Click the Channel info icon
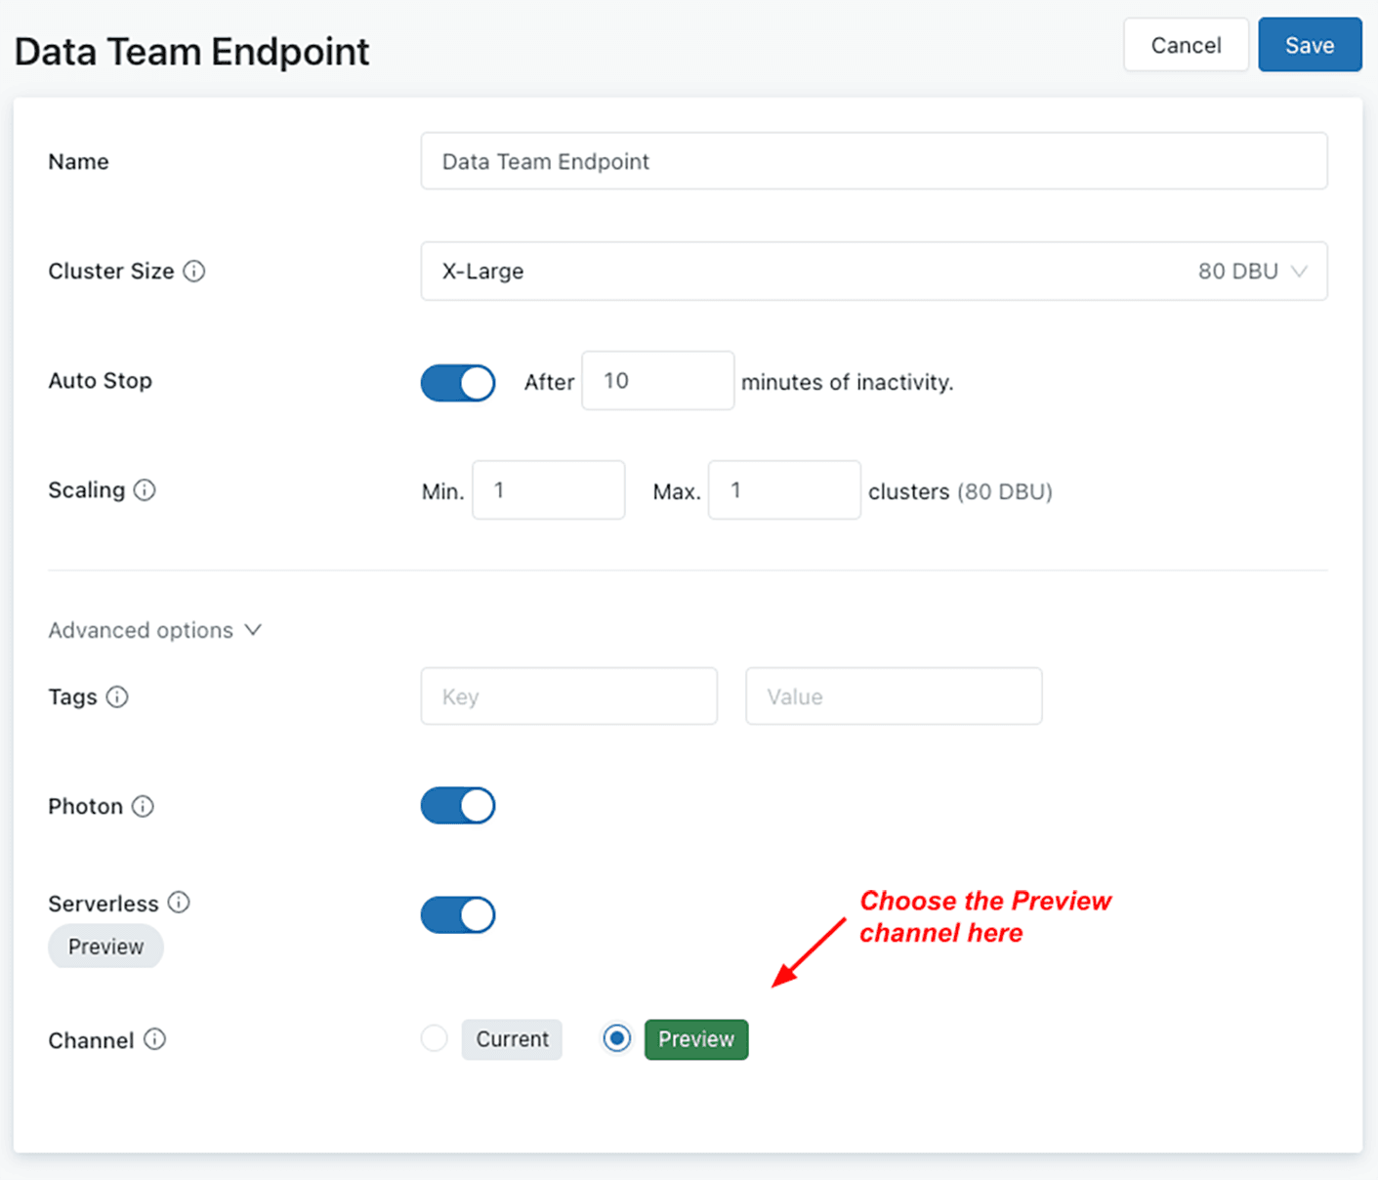1378x1180 pixels. tap(154, 1039)
